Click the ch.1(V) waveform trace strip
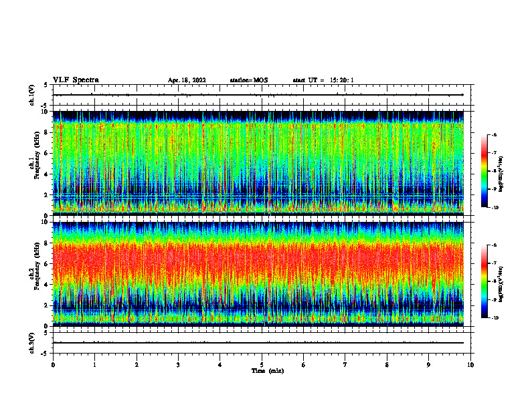530x409 pixels. (262, 95)
